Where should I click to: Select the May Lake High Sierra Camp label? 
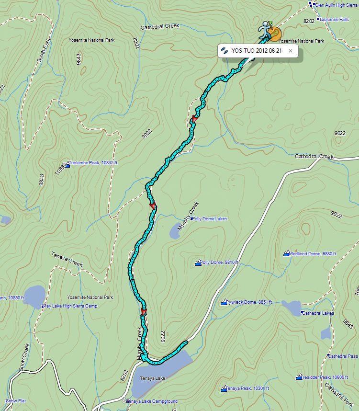click(70, 306)
